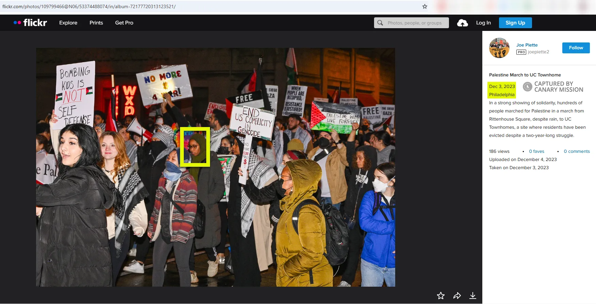Bookmark page with address bar star

425,6
